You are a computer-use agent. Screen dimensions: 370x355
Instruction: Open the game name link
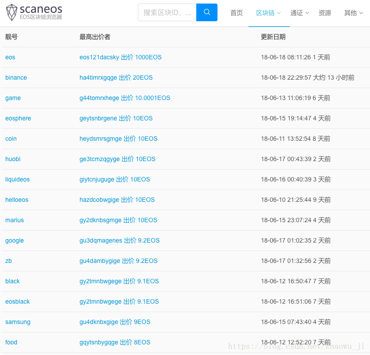13,98
